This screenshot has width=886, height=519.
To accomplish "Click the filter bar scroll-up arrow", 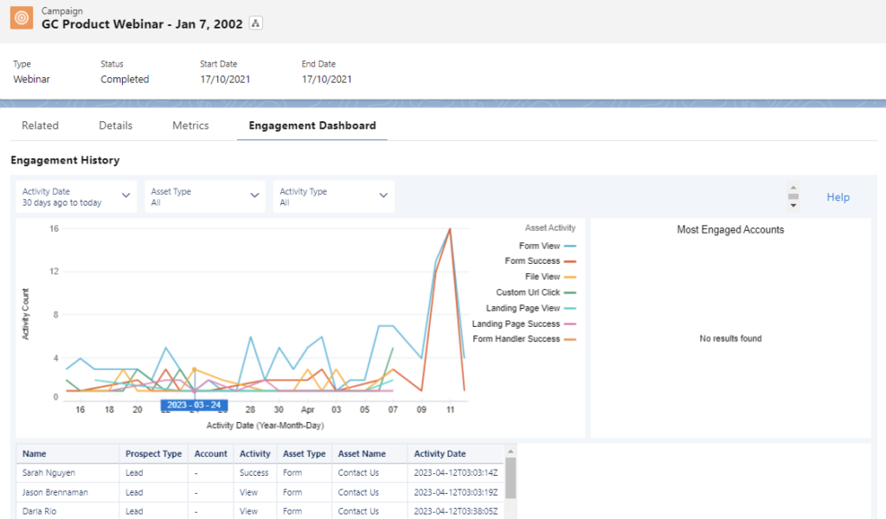I will (x=793, y=188).
